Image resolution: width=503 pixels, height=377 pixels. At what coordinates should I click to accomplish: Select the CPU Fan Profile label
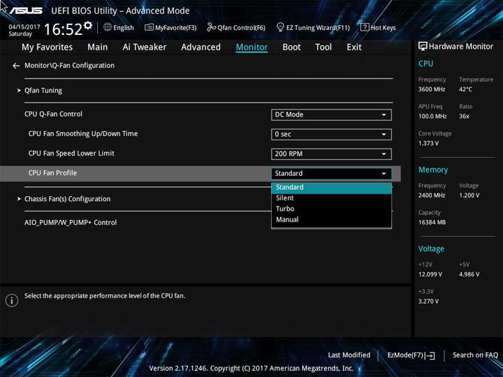pos(52,173)
